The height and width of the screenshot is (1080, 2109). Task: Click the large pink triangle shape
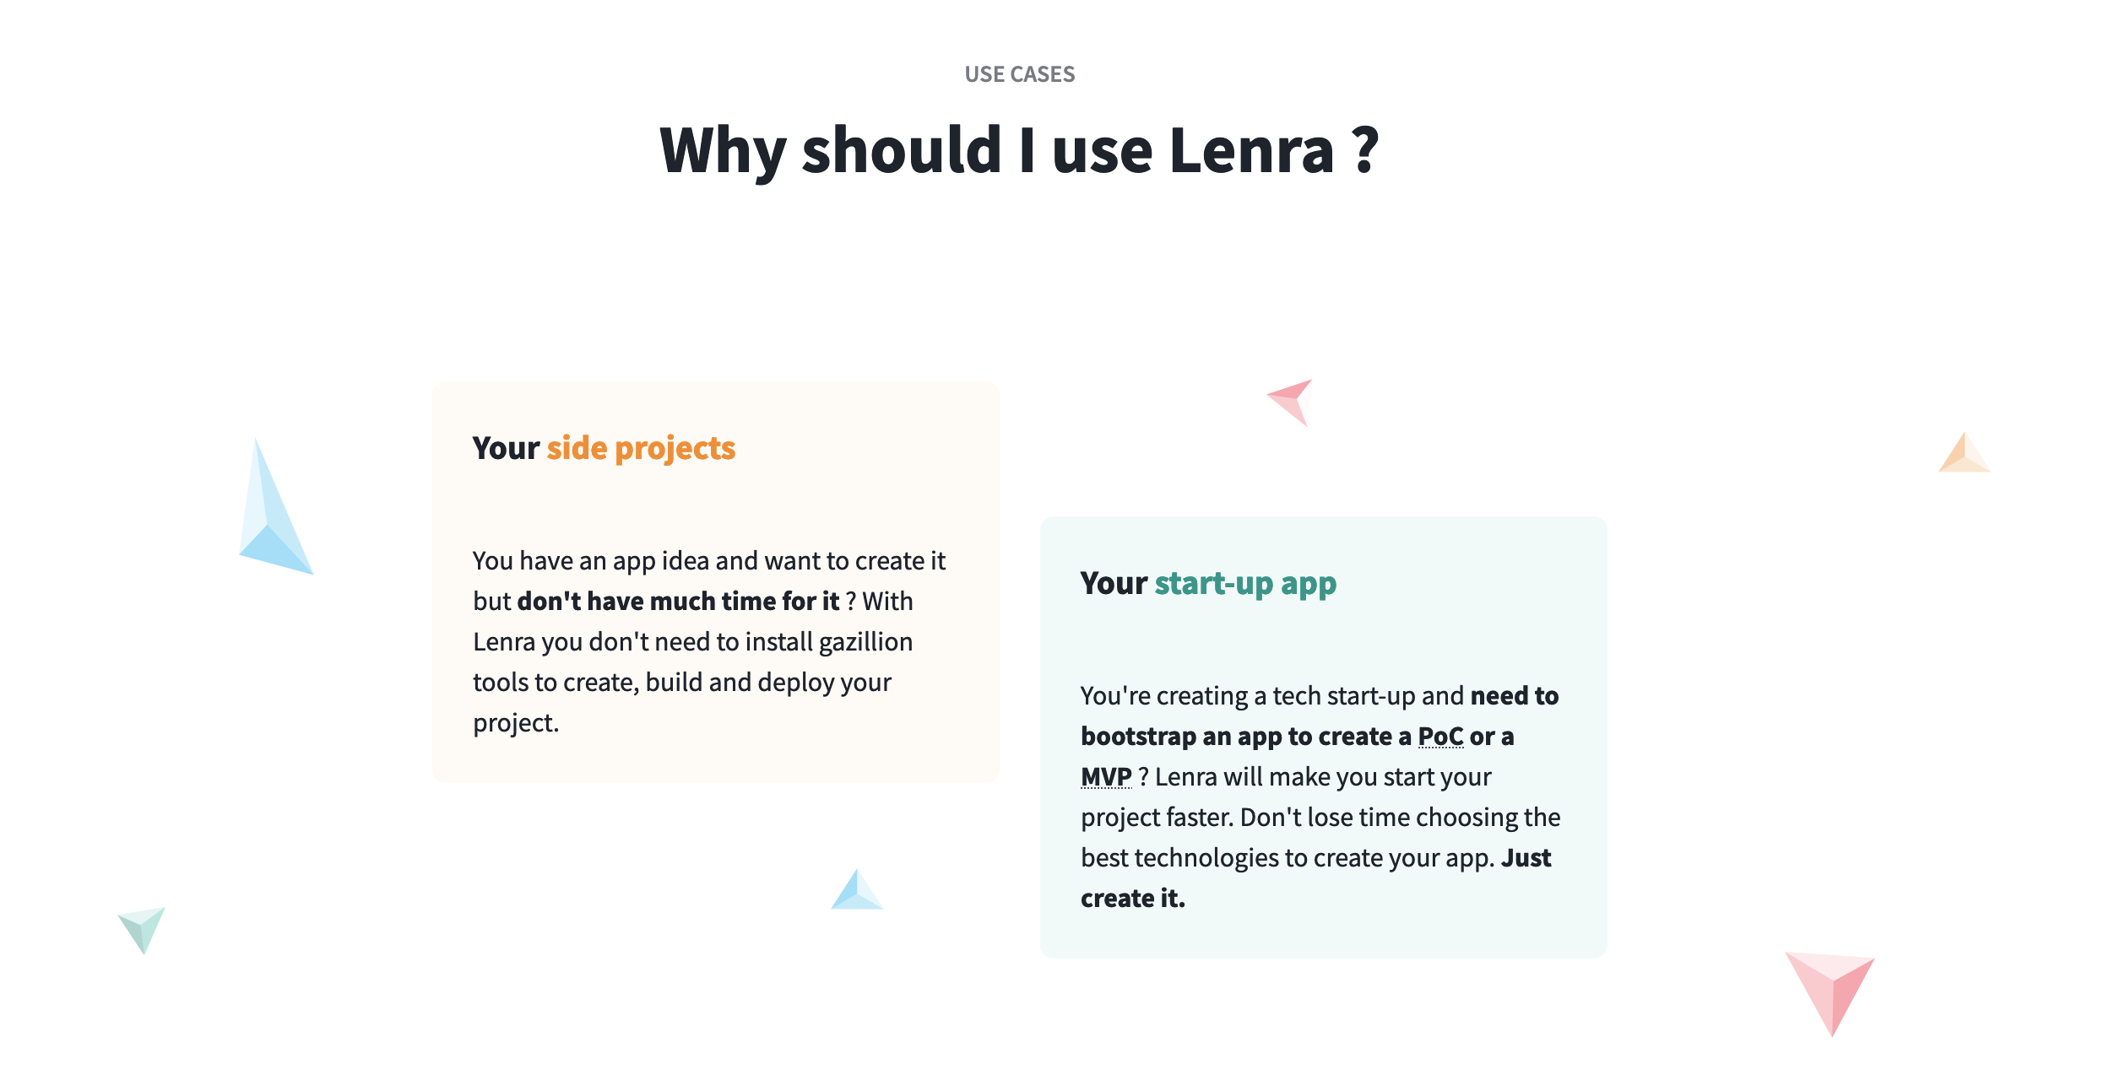coord(1830,994)
